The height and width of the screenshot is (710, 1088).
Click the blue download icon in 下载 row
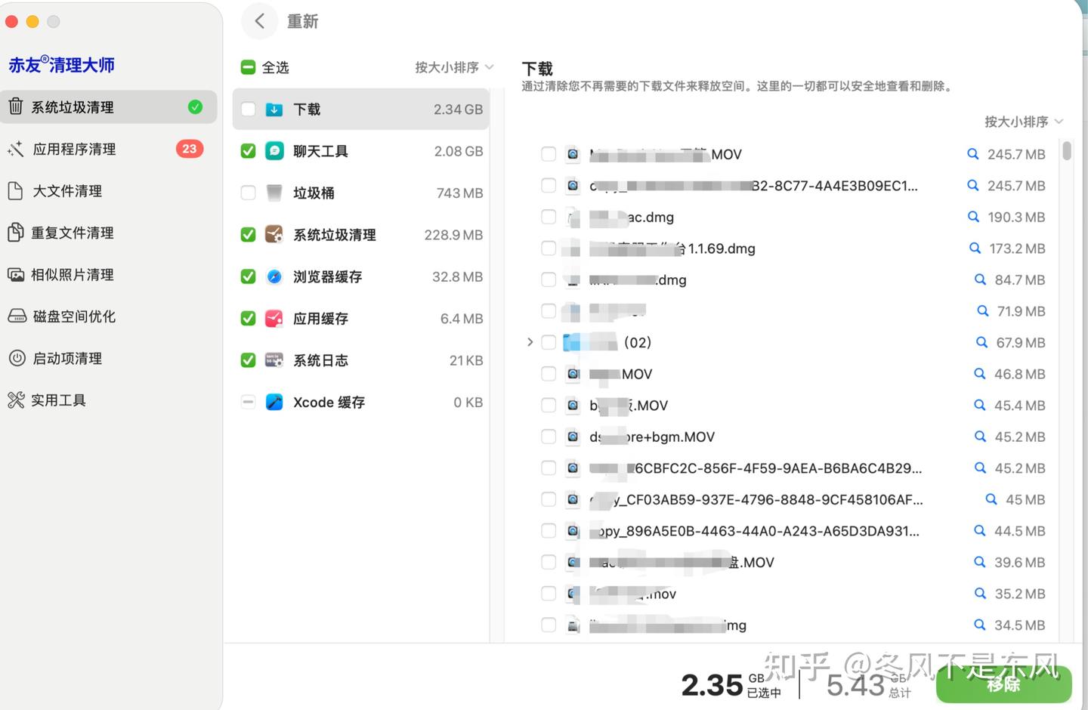[274, 110]
